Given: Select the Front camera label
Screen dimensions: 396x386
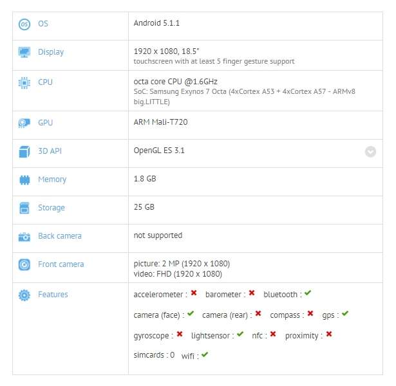Looking at the screenshot, I should click(61, 264).
